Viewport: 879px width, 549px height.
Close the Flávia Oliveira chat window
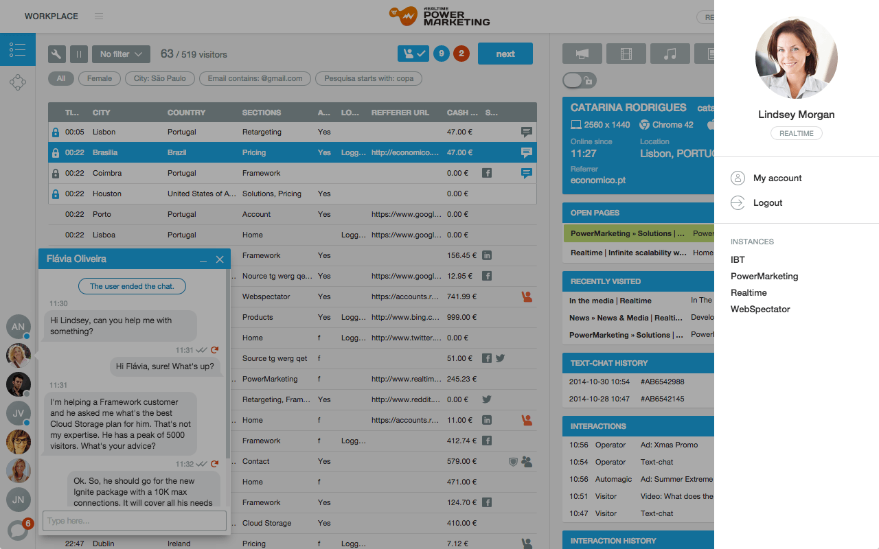[220, 259]
